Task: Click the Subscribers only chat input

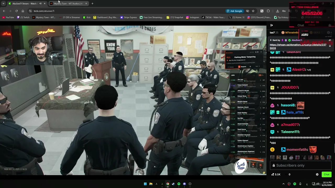Action: pos(301,165)
